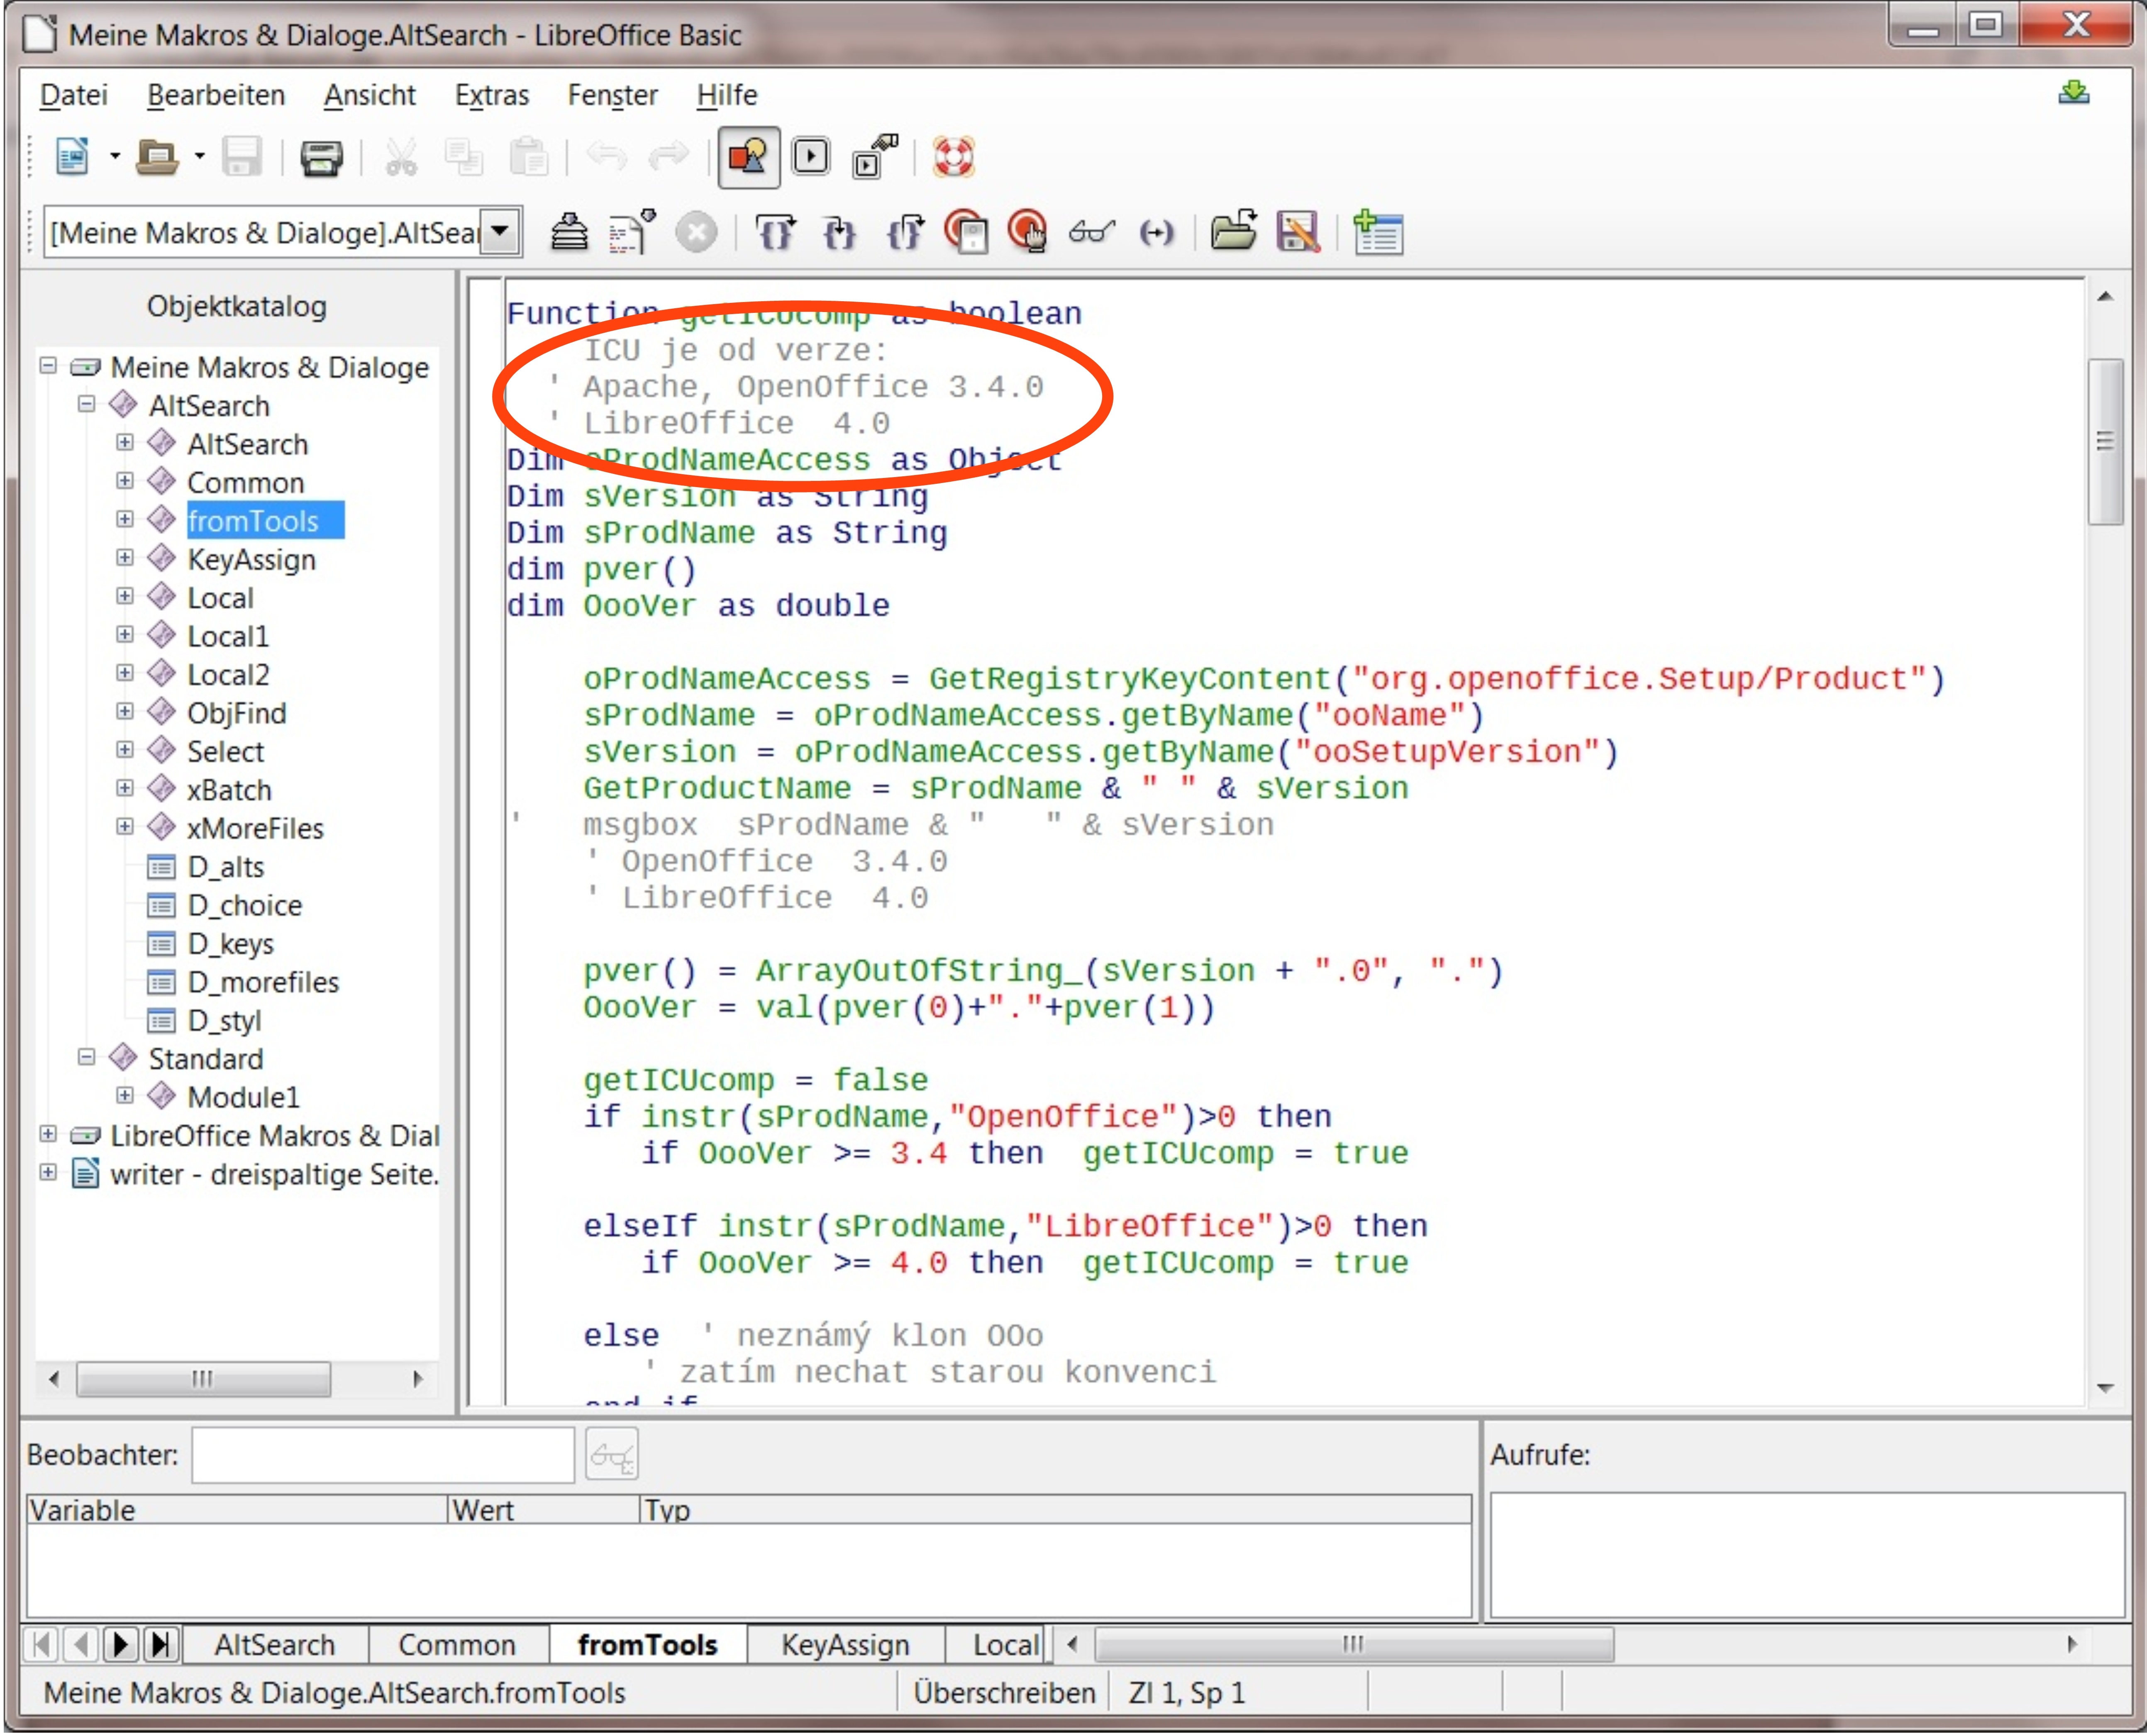Click the Open file icon

pos(157,157)
